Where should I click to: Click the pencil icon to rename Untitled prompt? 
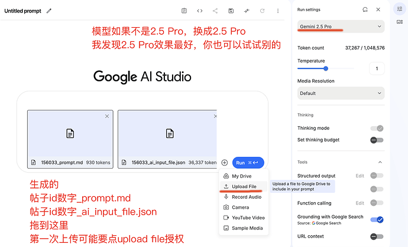coord(49,11)
